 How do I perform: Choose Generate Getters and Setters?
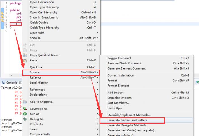(128, 120)
